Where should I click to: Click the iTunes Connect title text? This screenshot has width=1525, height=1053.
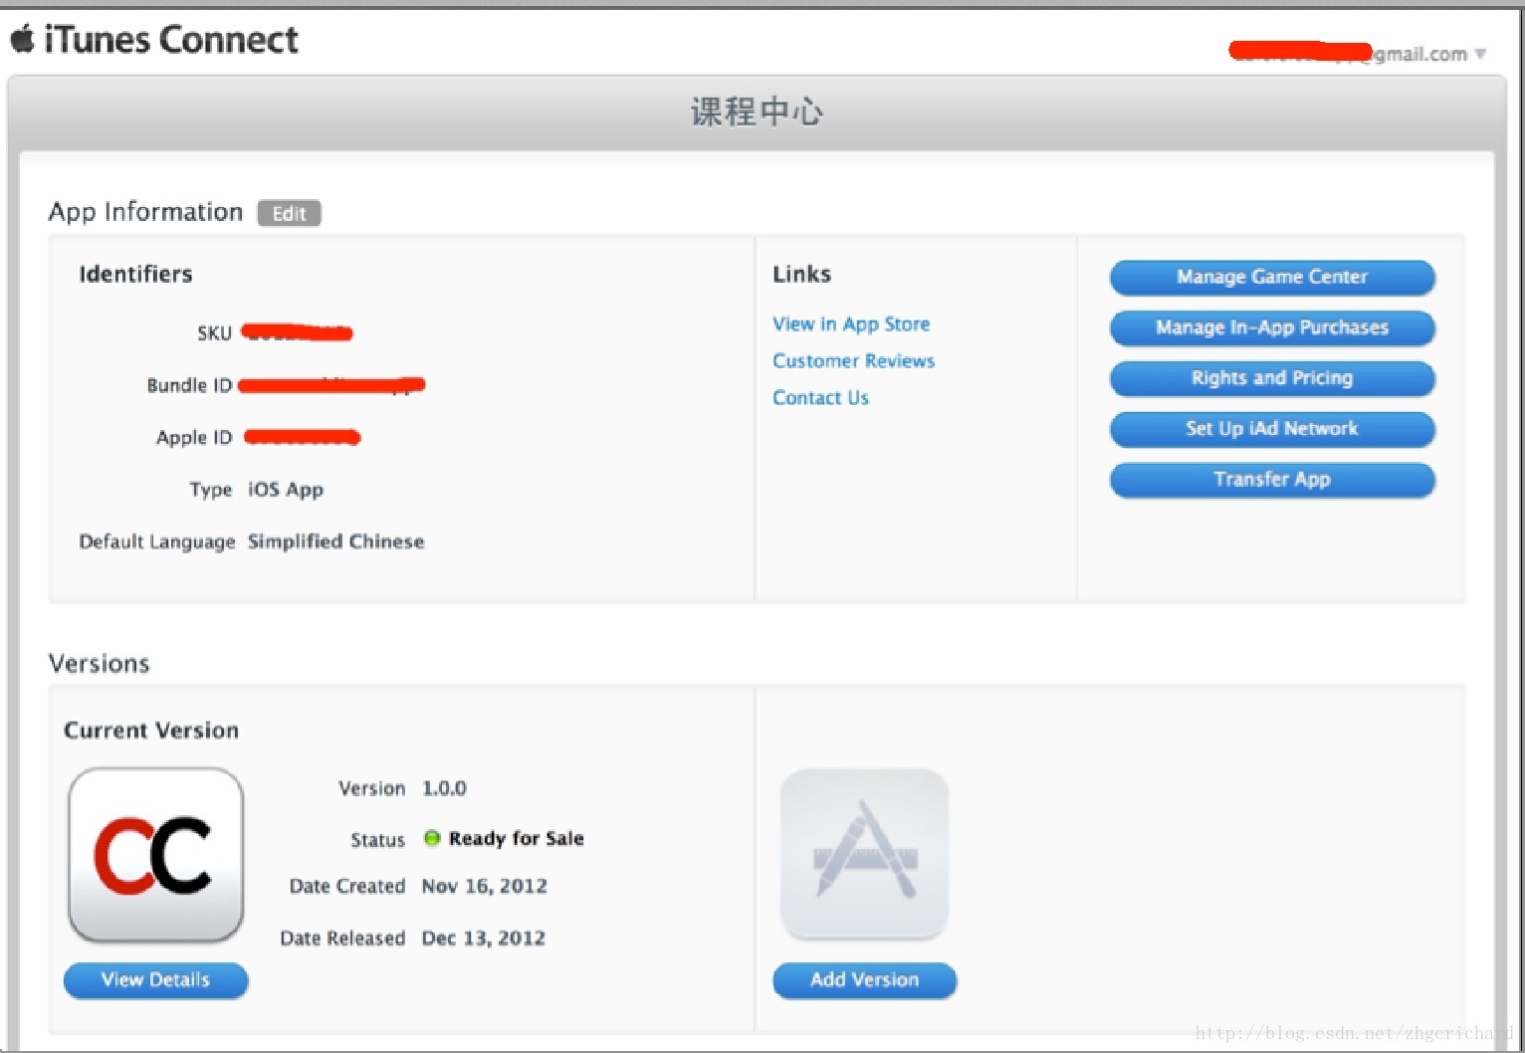(x=171, y=40)
